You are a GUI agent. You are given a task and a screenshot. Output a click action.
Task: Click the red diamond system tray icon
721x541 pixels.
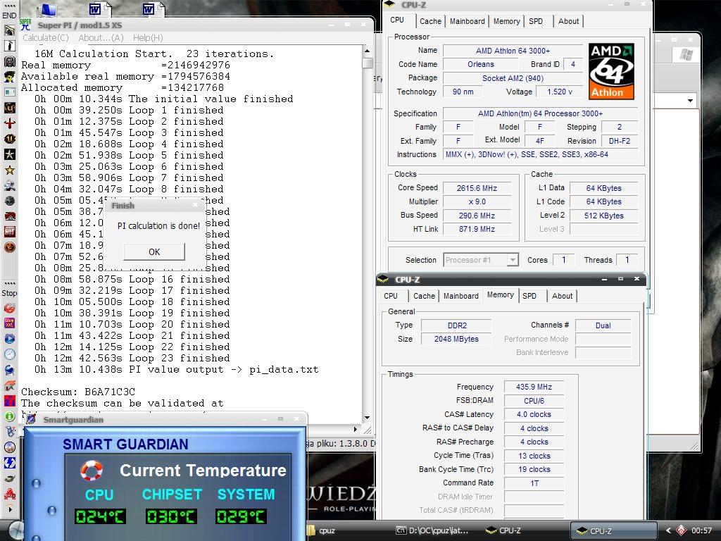pos(681,530)
